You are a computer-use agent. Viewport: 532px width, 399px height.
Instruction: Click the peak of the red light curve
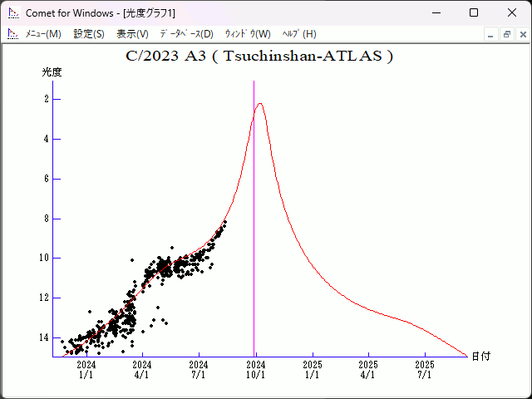260,103
